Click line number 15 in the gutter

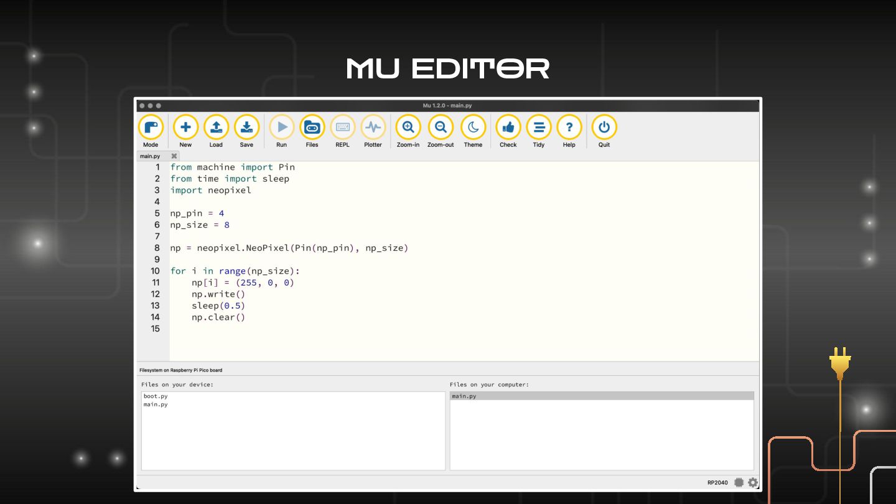point(156,329)
